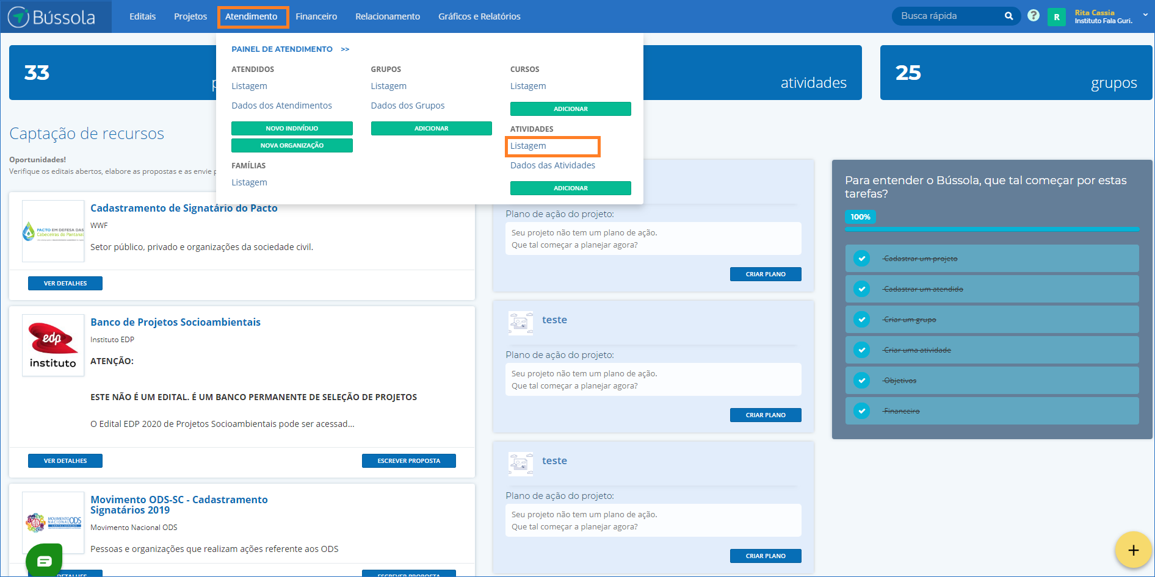Click the Bússola compass logo
The height and width of the screenshot is (577, 1155).
coord(18,16)
